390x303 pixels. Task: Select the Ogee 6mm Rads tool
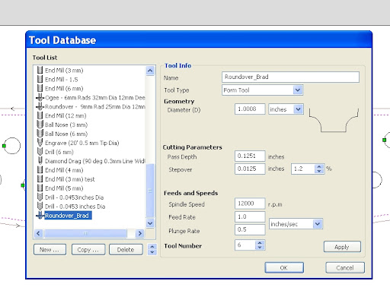[x=95, y=98]
